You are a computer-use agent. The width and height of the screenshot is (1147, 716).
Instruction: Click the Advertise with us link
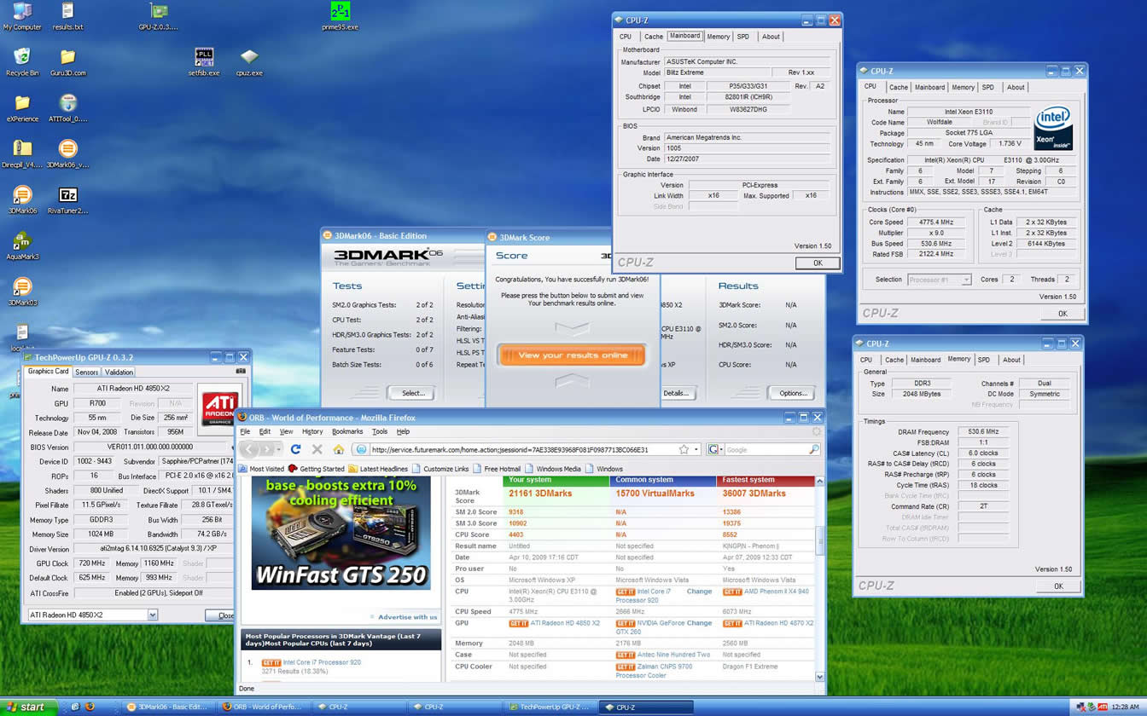[x=407, y=617]
